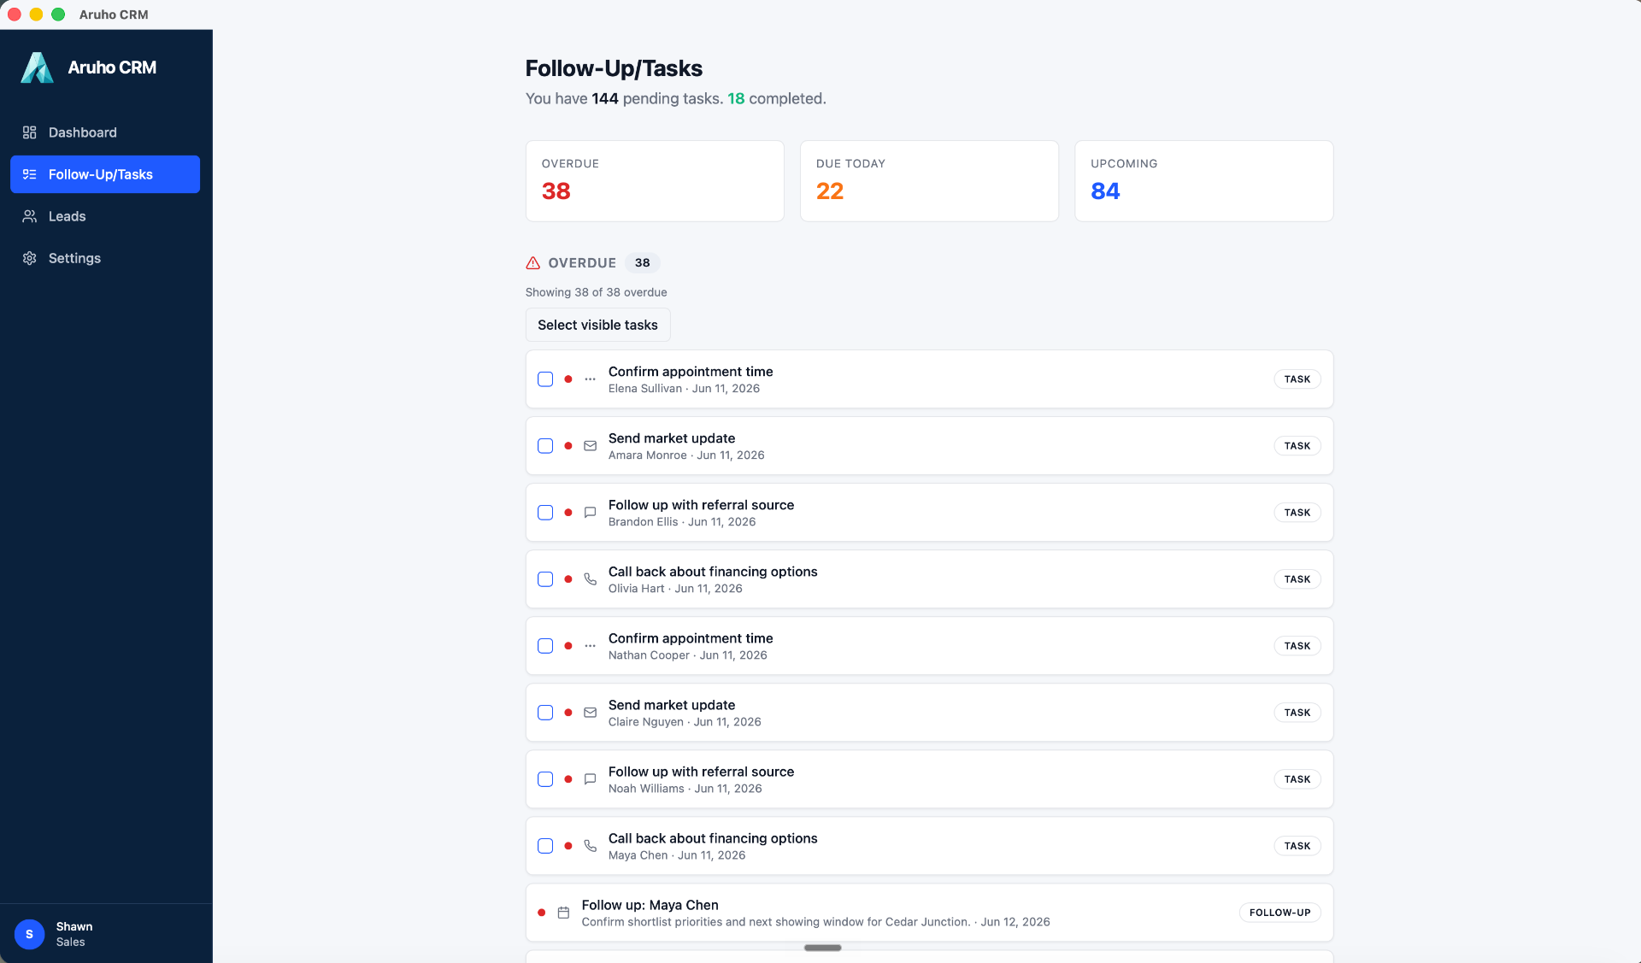This screenshot has height=963, width=1641.
Task: Click the Shawn user avatar circle
Action: click(x=30, y=934)
